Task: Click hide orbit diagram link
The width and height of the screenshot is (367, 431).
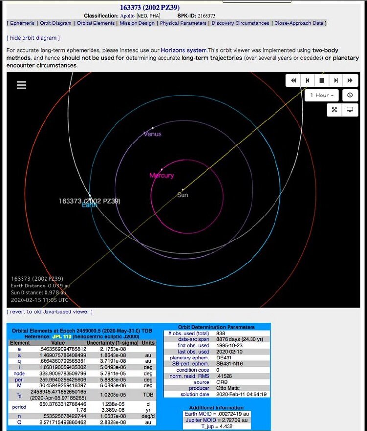Action: pos(33,38)
